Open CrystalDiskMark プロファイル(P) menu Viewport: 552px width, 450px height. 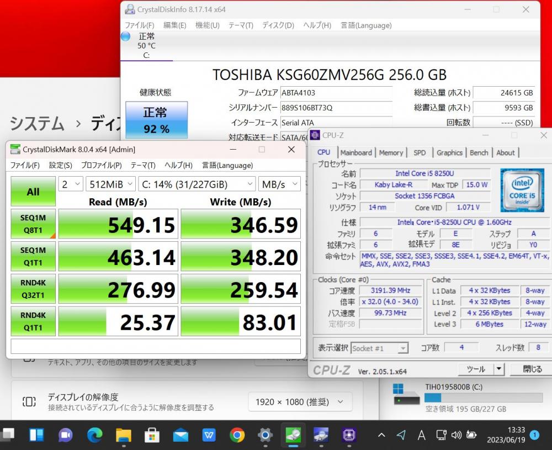point(102,165)
